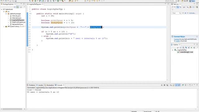Viewport: 199px width, 112px height.
Task: Open Package Explorer view menu arrow
Action: [24, 7]
